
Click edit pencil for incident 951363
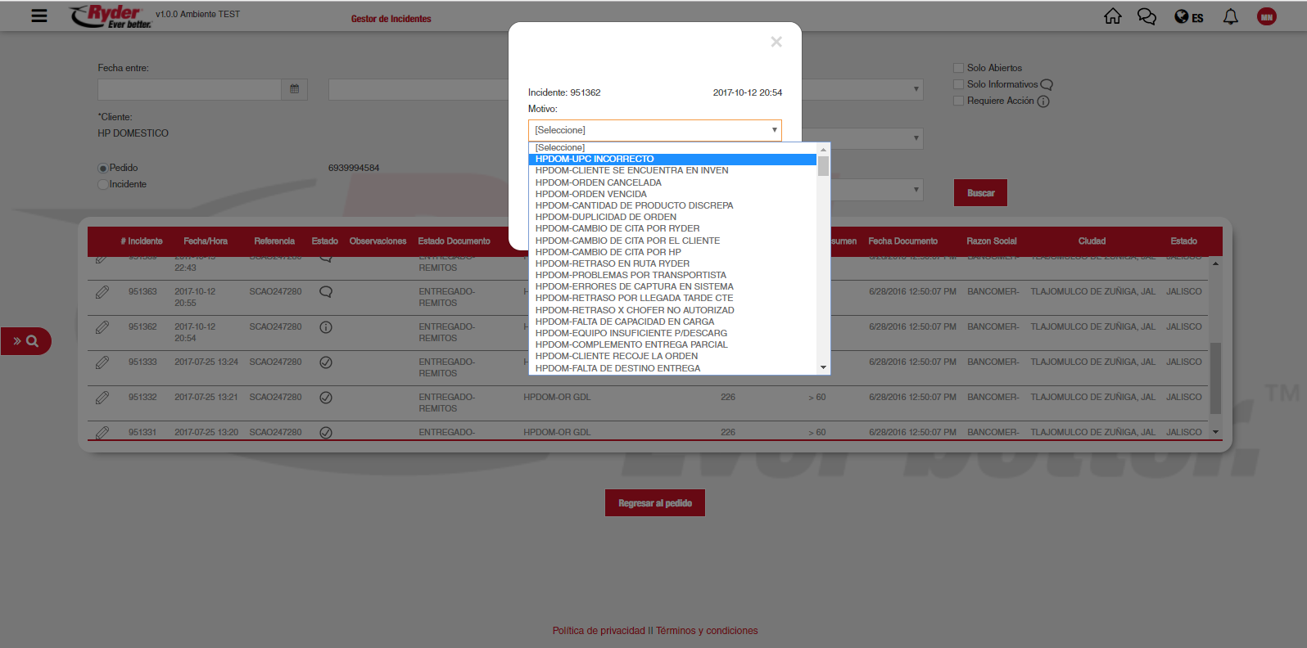[x=102, y=292]
